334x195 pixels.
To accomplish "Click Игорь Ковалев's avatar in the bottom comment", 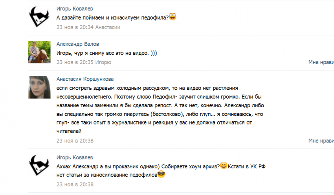I will [x=39, y=166].
